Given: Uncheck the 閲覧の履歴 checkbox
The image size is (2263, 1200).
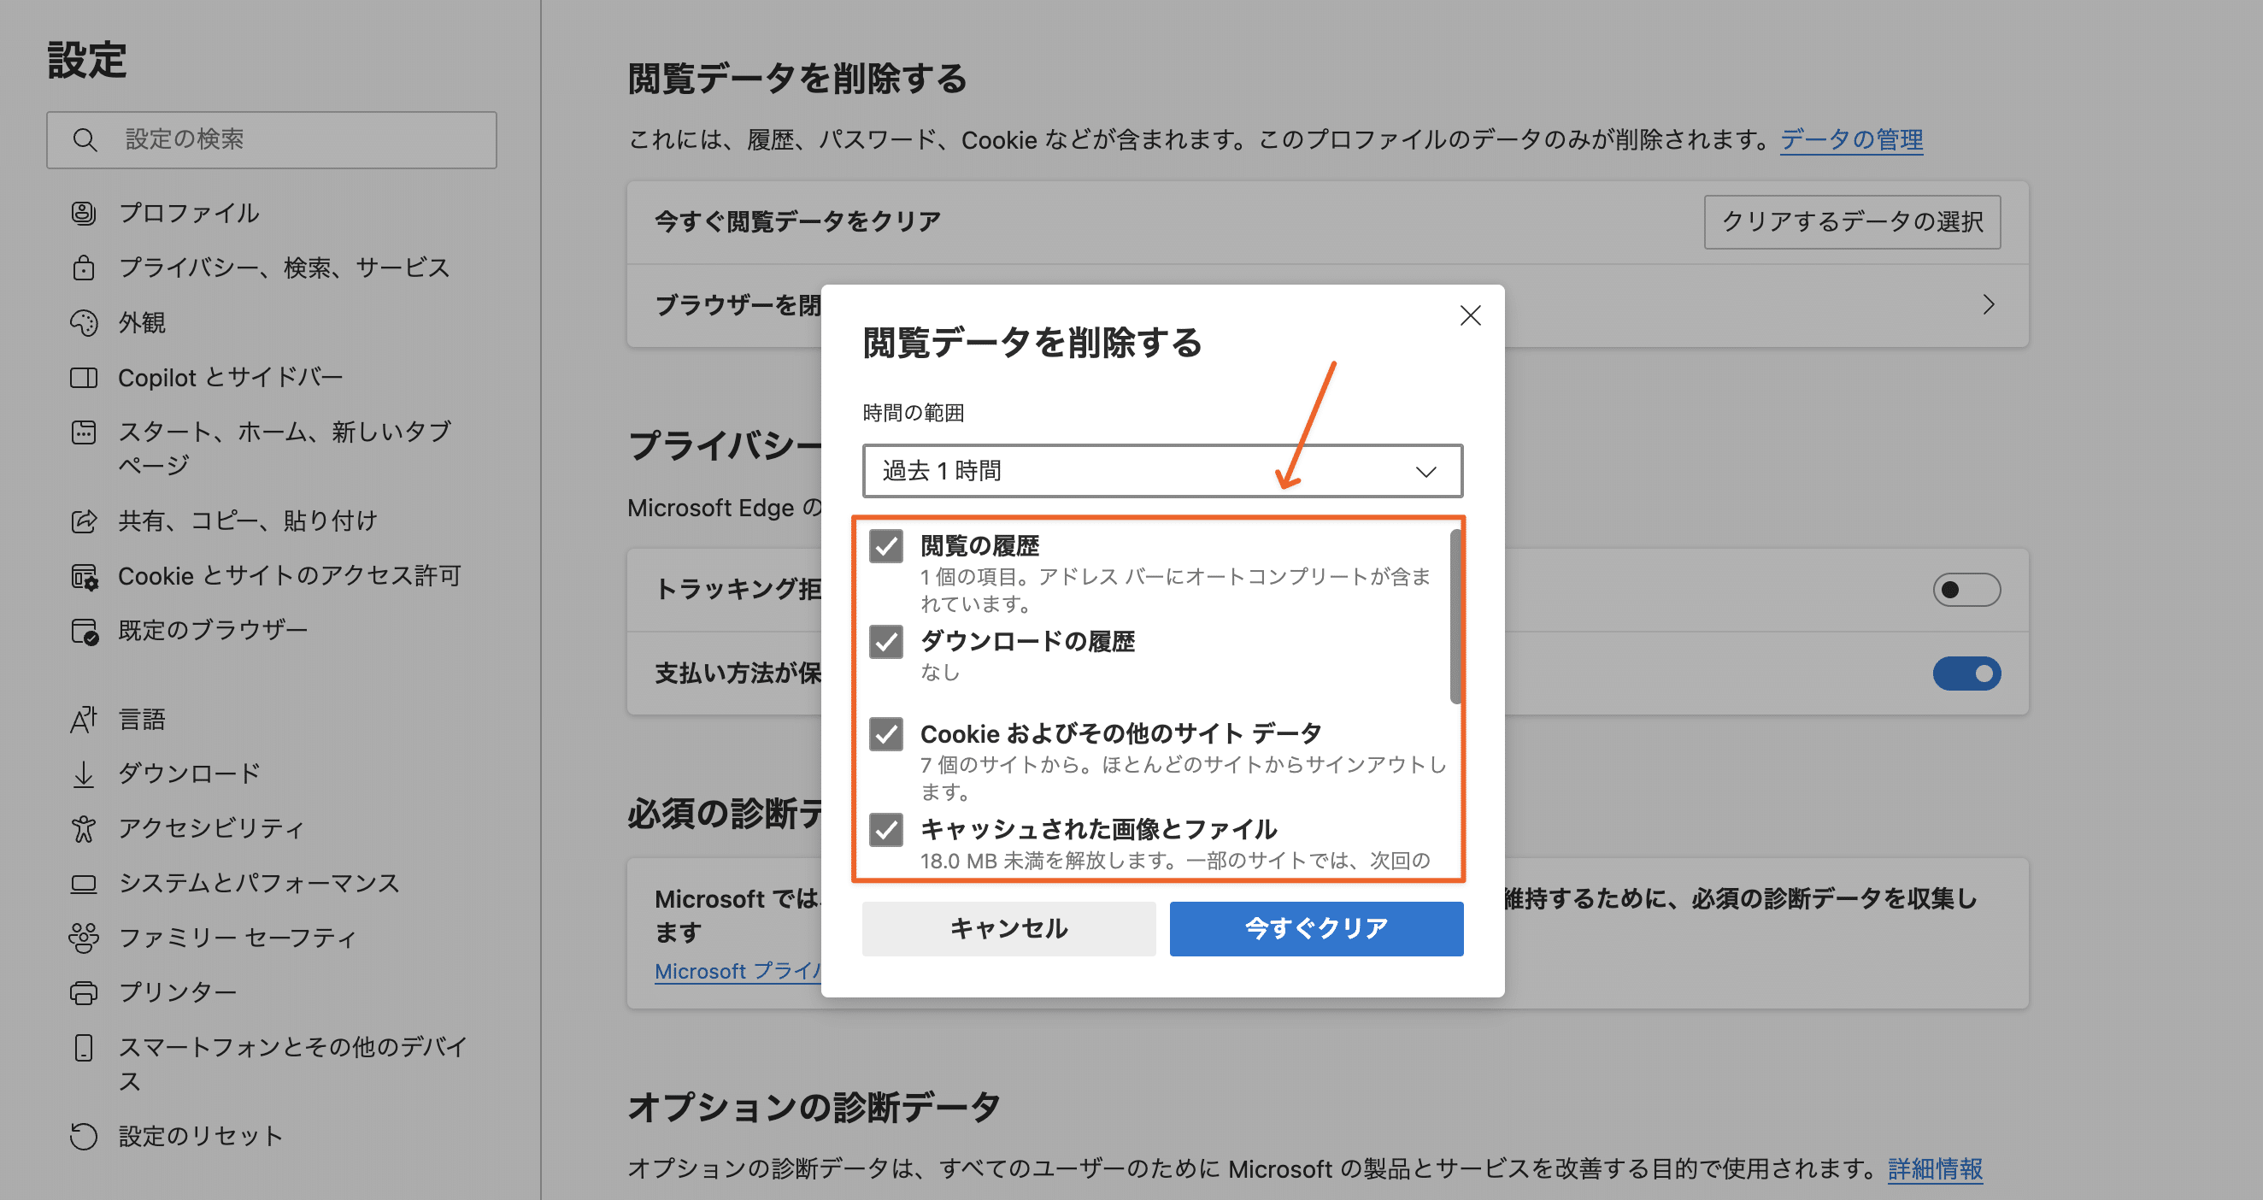Looking at the screenshot, I should pos(885,545).
